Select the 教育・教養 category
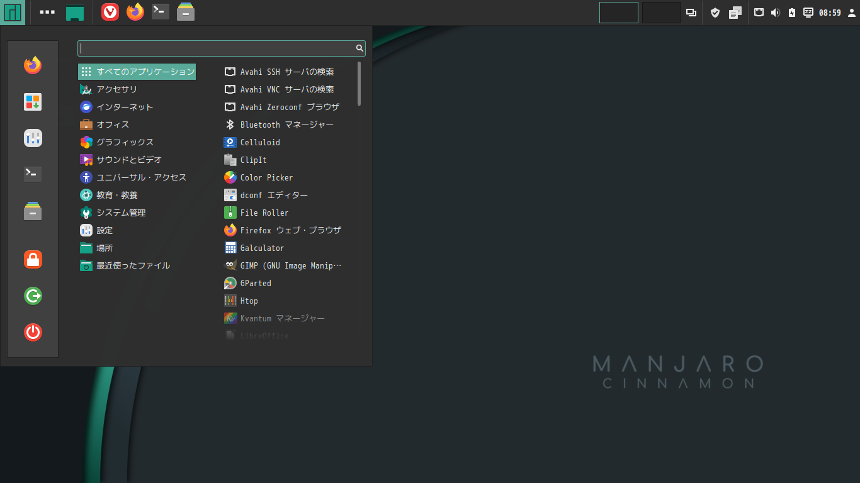The width and height of the screenshot is (860, 483). point(137,195)
